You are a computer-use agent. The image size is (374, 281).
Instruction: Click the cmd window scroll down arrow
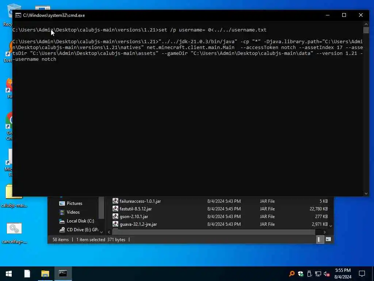tap(366, 194)
